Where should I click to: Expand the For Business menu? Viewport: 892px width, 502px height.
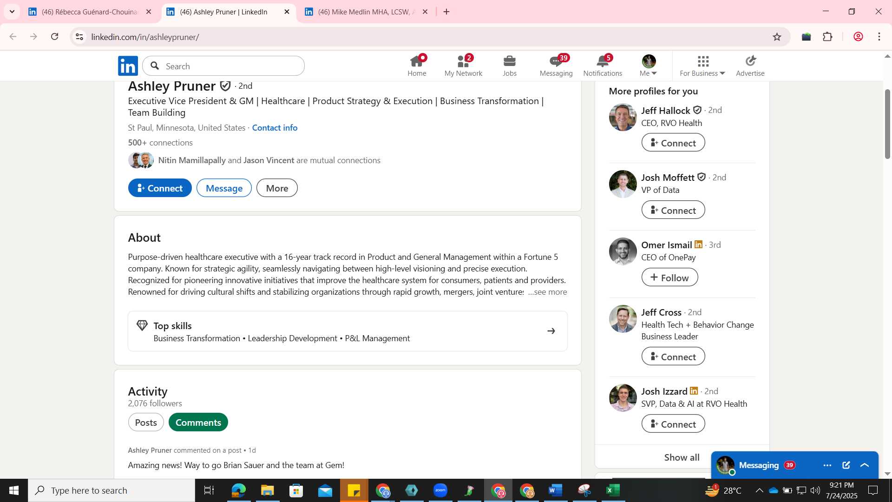coord(702,66)
